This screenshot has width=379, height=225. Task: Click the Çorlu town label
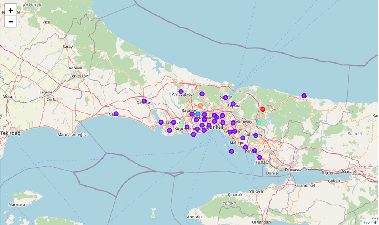tap(51, 99)
